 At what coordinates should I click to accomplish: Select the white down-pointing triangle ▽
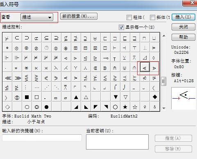125,97
